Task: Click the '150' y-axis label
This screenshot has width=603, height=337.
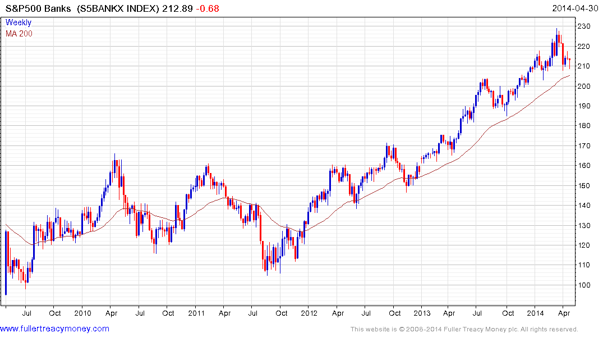Action: (x=583, y=186)
